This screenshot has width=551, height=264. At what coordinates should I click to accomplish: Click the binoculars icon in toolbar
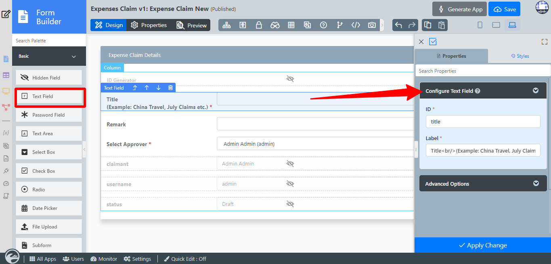[275, 25]
